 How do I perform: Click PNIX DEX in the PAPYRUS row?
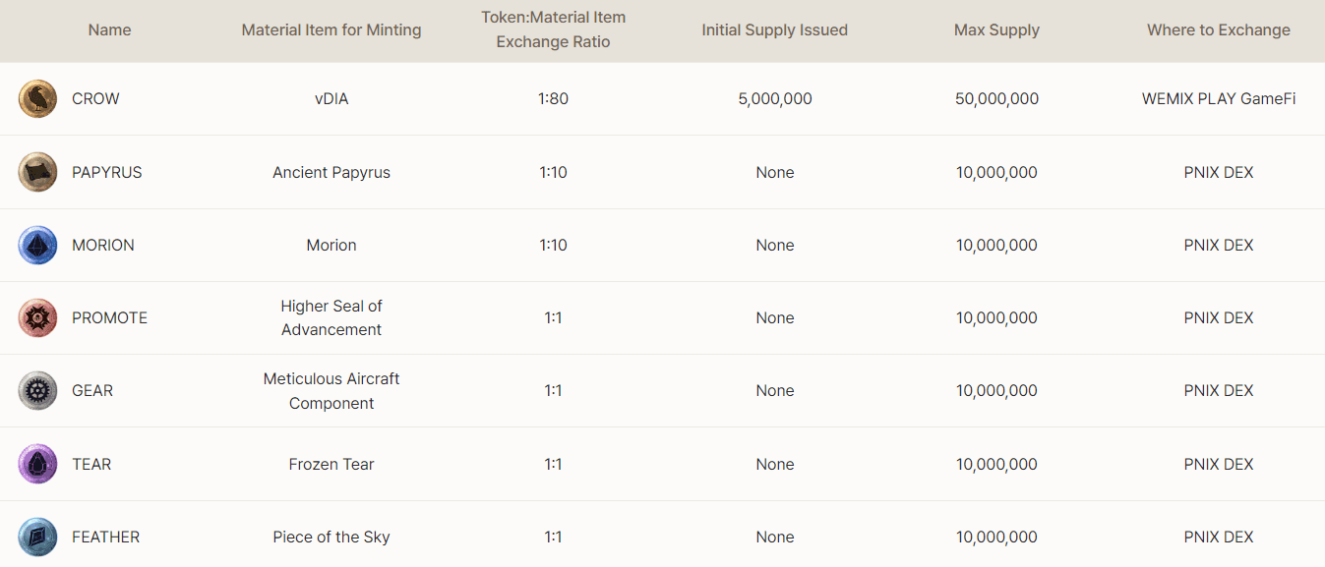pos(1218,172)
